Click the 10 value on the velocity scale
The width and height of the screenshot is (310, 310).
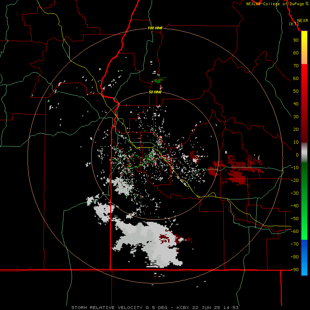(x=296, y=142)
